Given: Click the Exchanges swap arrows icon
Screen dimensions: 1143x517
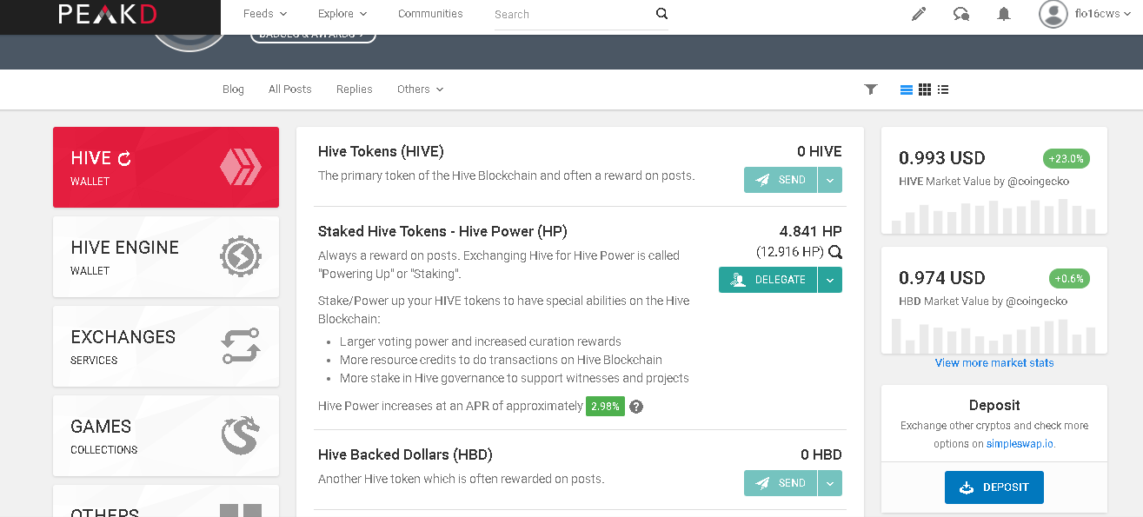Looking at the screenshot, I should point(241,346).
